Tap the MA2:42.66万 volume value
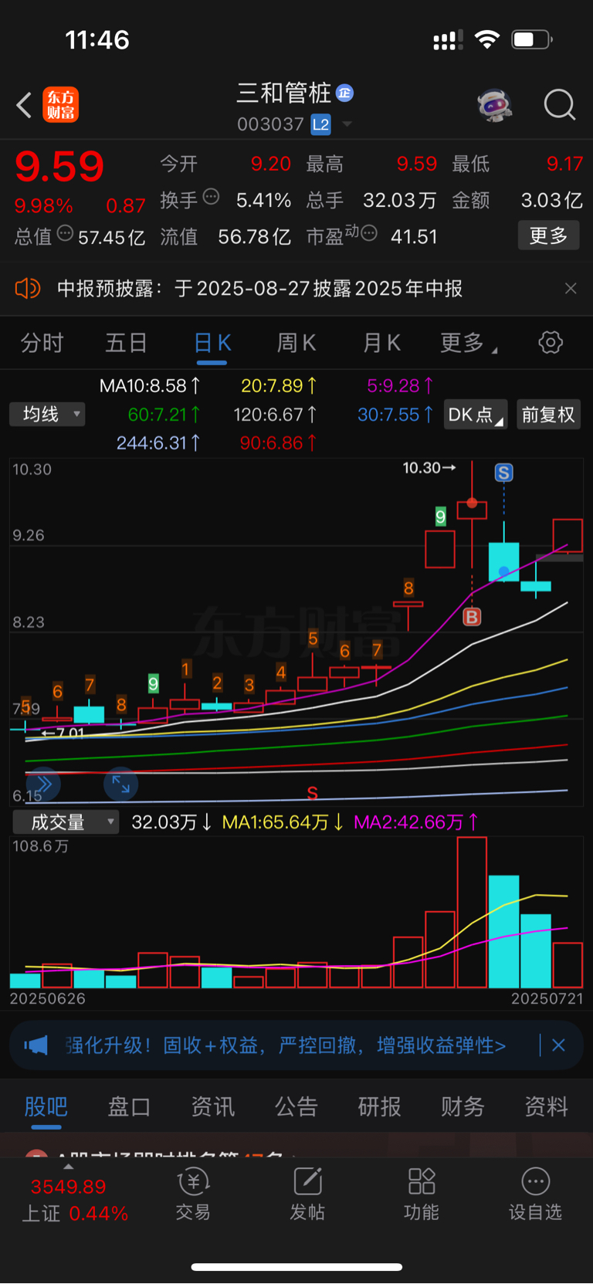 click(416, 822)
